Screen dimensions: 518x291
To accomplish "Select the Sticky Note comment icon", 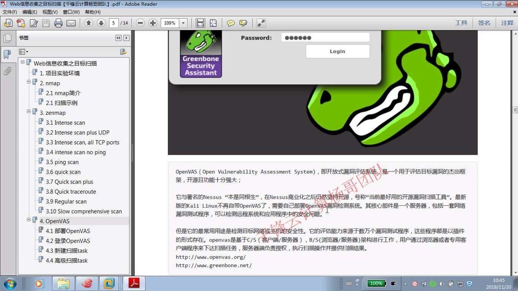I will click(x=231, y=22).
